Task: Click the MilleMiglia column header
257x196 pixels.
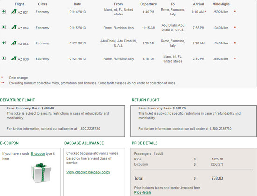Action: click(x=221, y=4)
